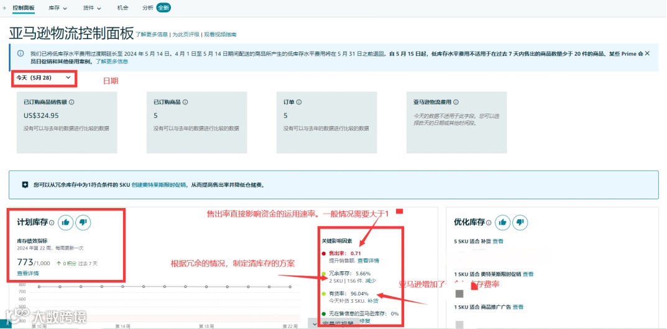Click thumbs-down for 优化库存
667x329 pixels.
point(520,222)
